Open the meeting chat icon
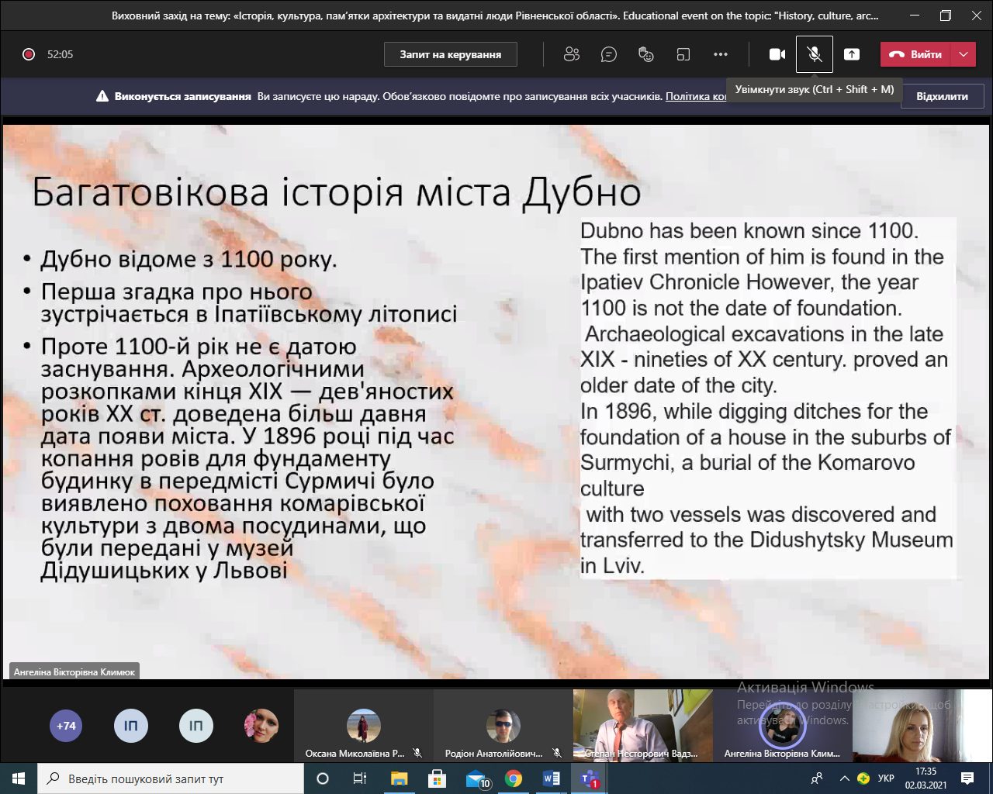Screen dimensions: 993x794 pos(609,54)
